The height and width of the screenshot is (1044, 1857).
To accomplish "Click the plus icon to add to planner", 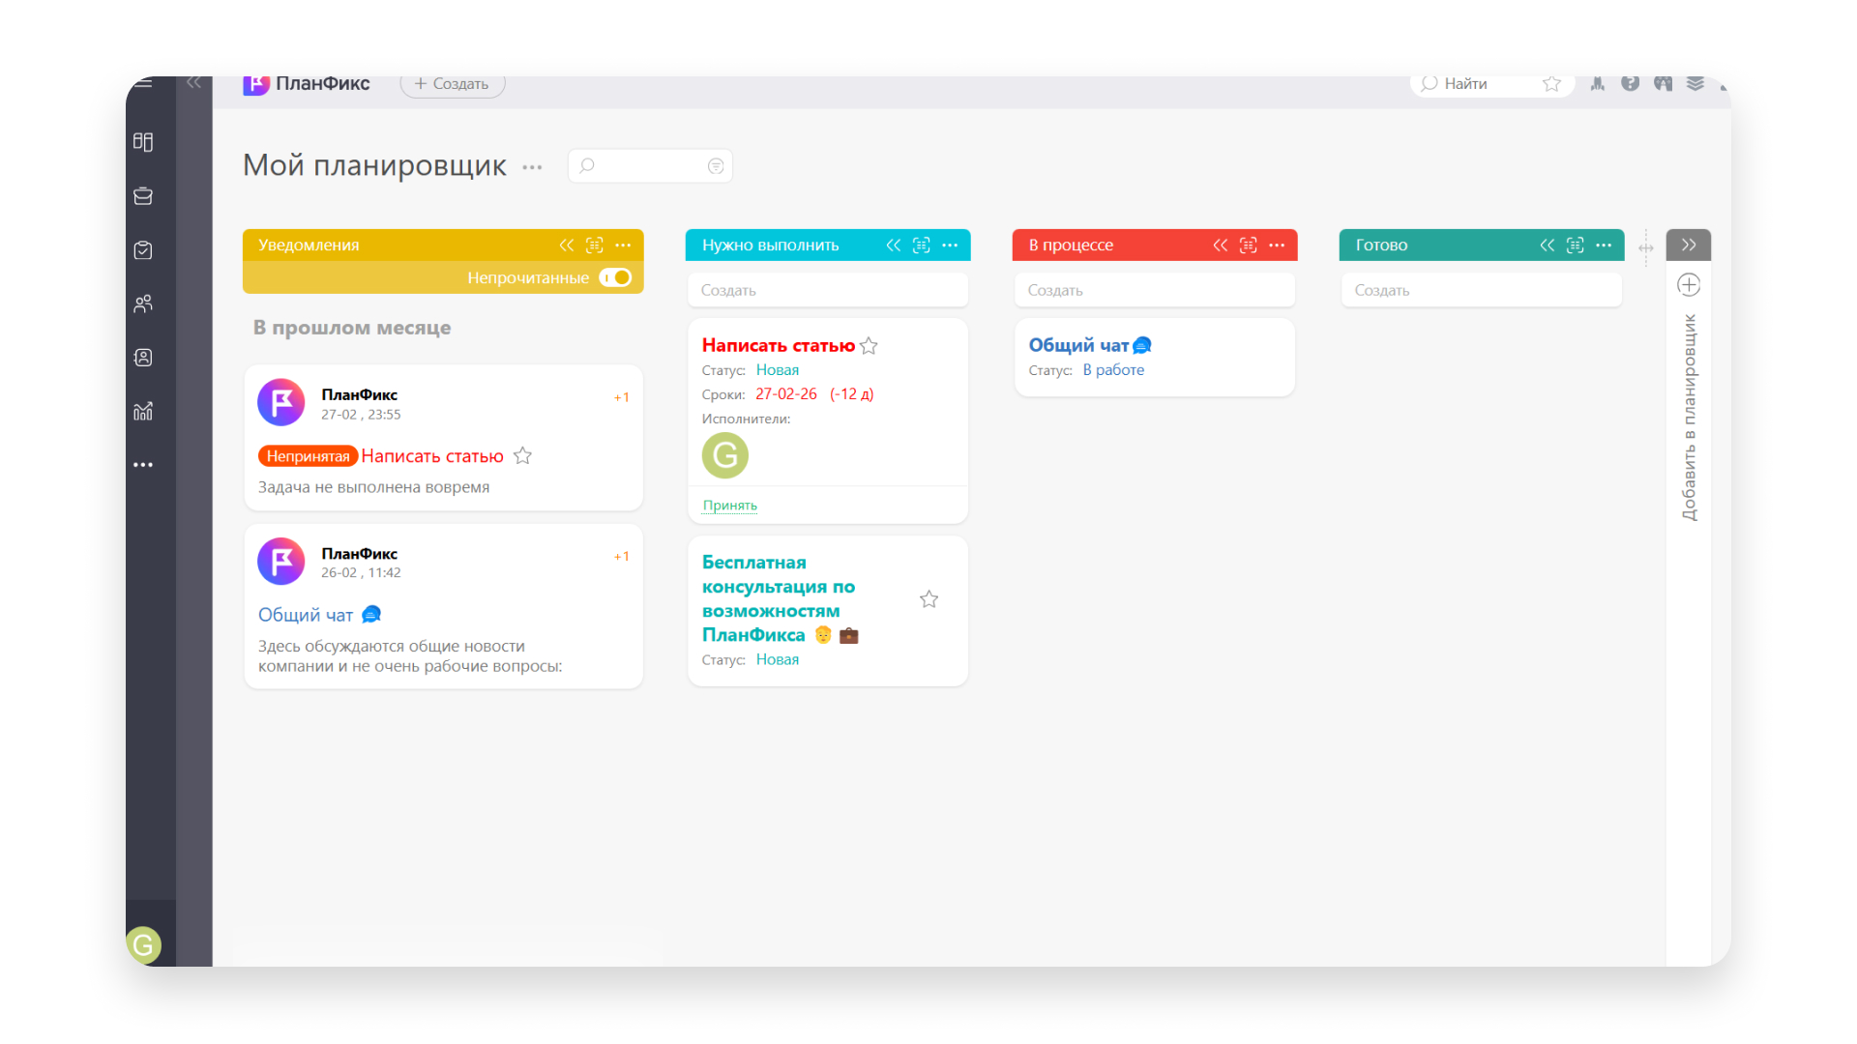I will click(x=1689, y=285).
